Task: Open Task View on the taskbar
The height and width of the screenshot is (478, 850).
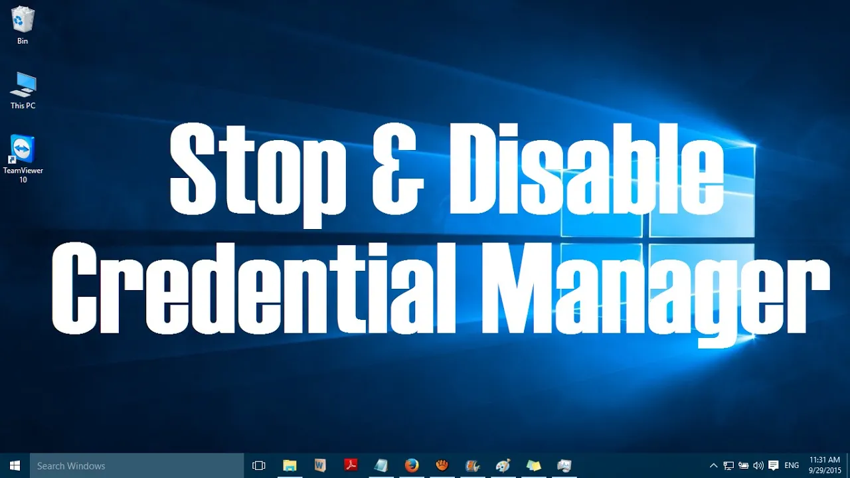Action: click(x=259, y=465)
